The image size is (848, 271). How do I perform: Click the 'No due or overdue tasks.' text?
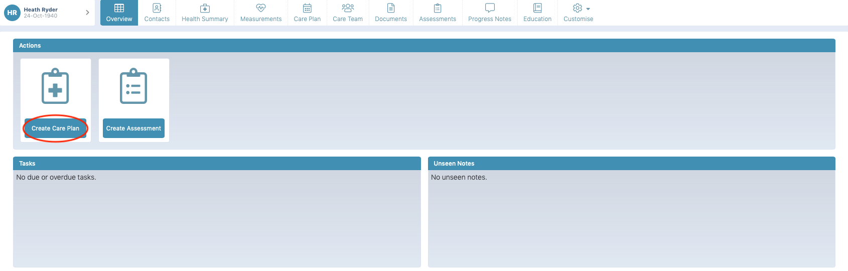(x=56, y=177)
